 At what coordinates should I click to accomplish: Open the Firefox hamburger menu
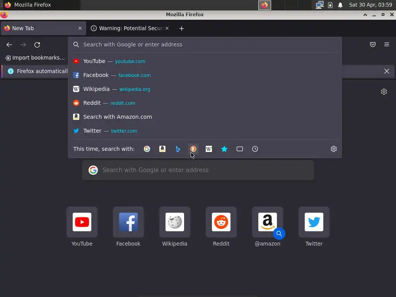tap(386, 45)
